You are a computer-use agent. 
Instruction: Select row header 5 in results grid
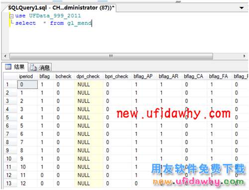(10, 117)
